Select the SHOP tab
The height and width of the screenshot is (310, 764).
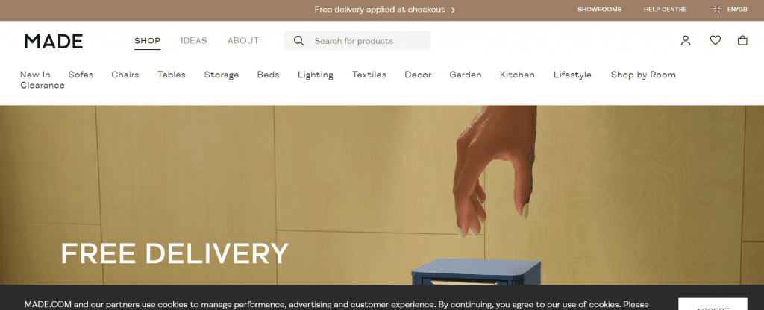[x=147, y=41]
